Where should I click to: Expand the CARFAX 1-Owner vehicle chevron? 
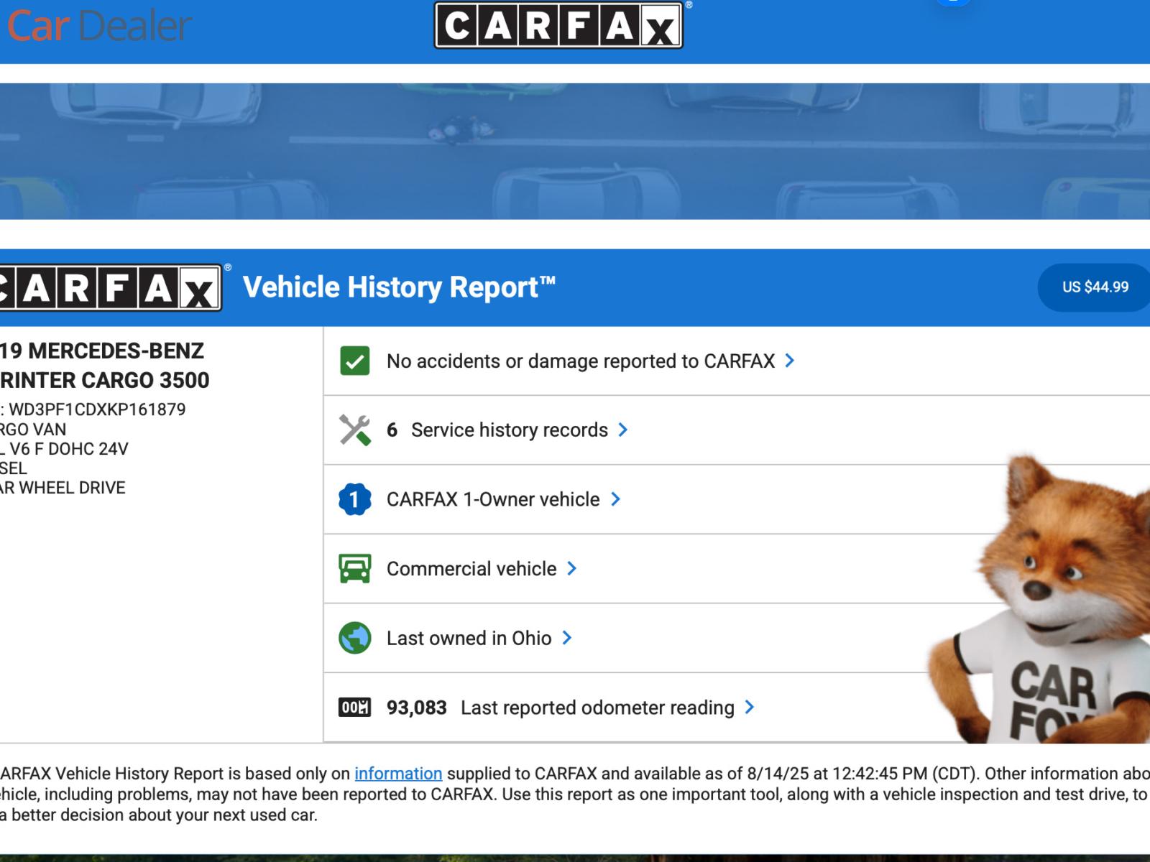click(x=615, y=499)
